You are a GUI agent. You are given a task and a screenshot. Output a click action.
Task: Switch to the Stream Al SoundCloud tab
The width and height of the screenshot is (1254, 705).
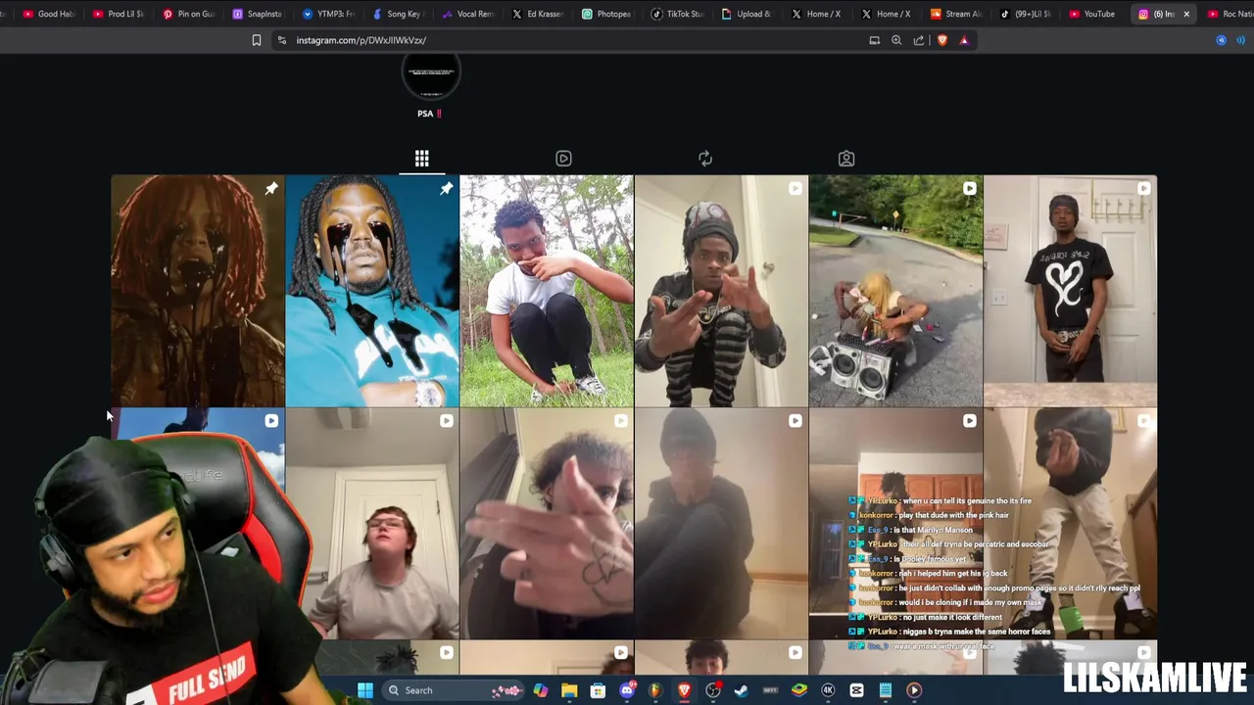(x=957, y=14)
